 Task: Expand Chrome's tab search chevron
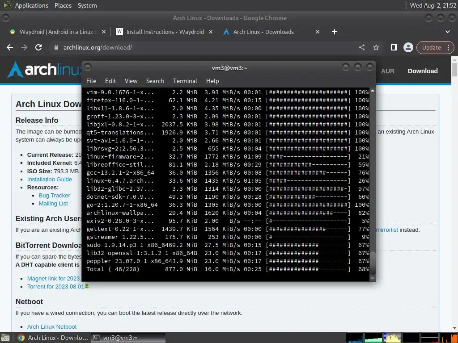[x=447, y=32]
